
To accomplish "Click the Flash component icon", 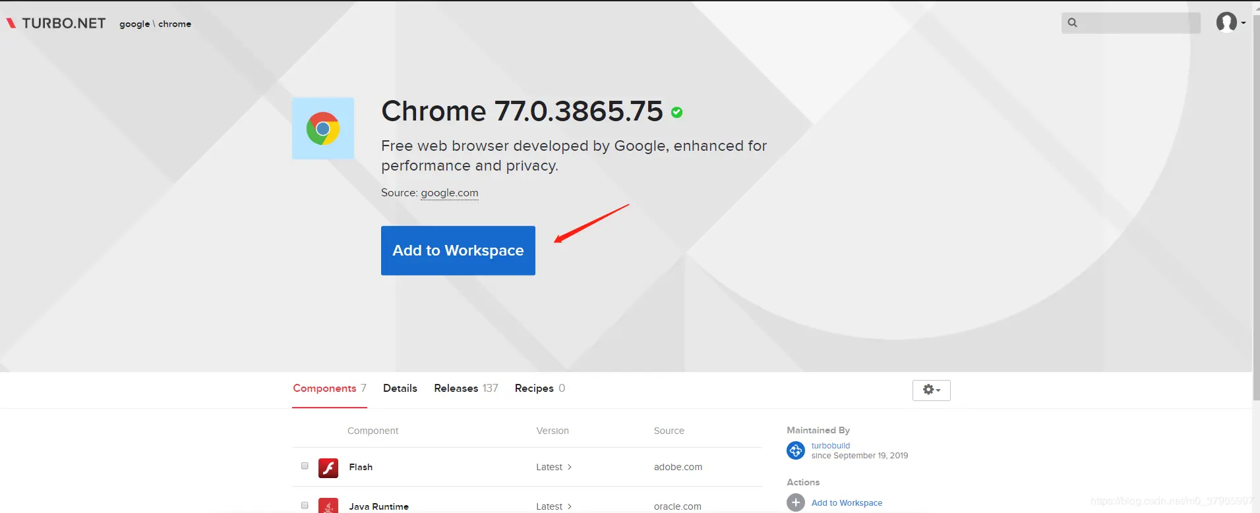I will coord(328,468).
